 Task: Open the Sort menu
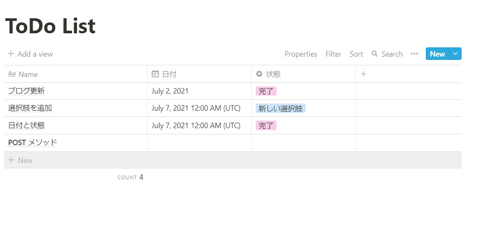pyautogui.click(x=356, y=54)
